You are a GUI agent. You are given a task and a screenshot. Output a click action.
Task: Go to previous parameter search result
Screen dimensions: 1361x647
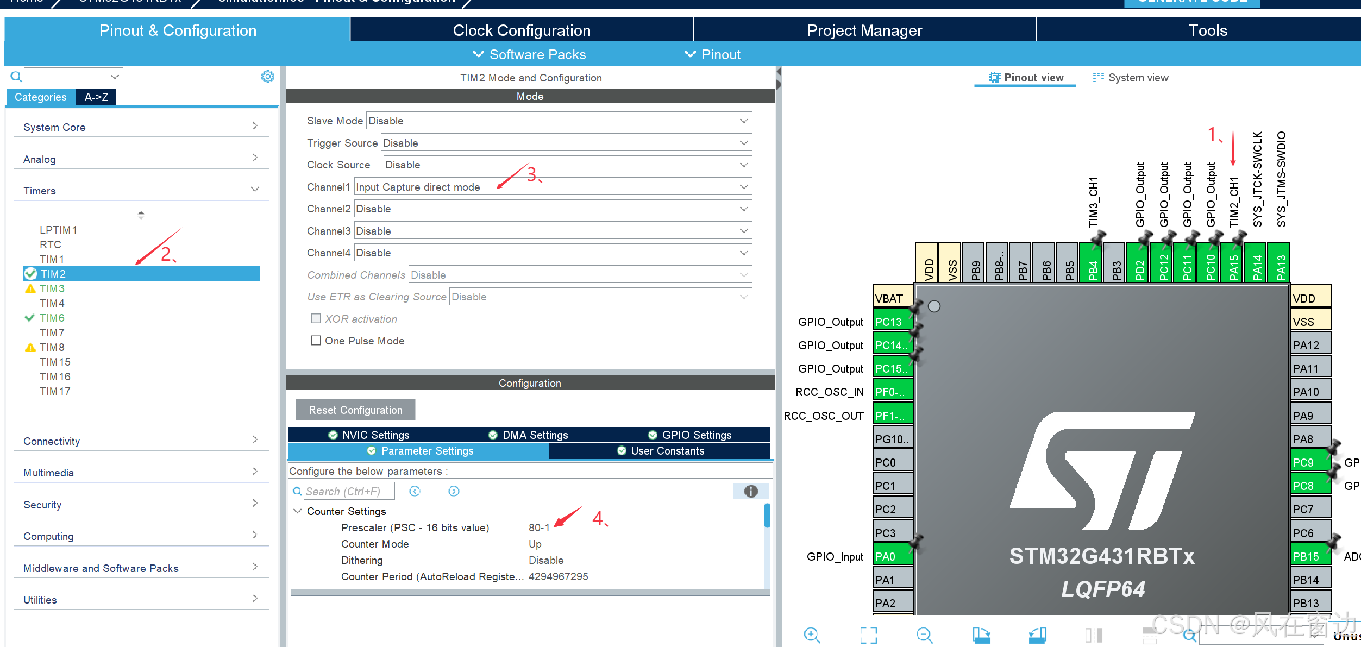415,491
